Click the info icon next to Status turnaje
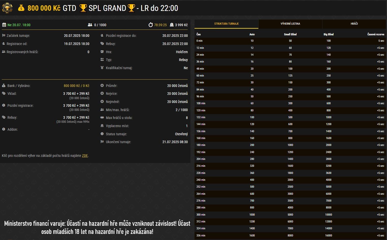This screenshot has height=240, width=387. pos(102,134)
